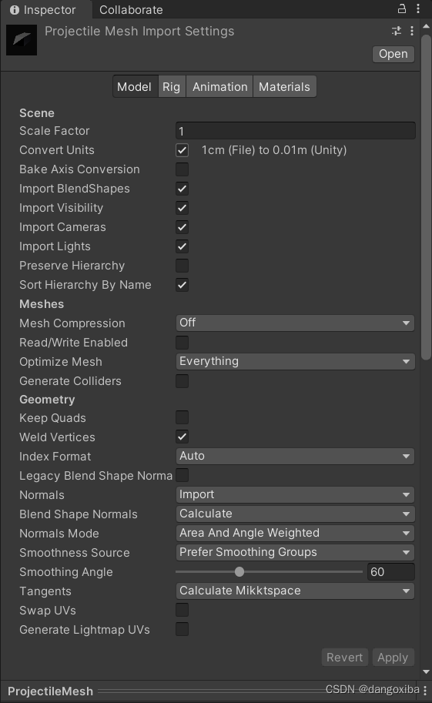Select the Animation tab

click(219, 86)
